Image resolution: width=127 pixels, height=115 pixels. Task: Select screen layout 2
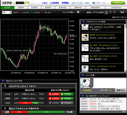110,12
